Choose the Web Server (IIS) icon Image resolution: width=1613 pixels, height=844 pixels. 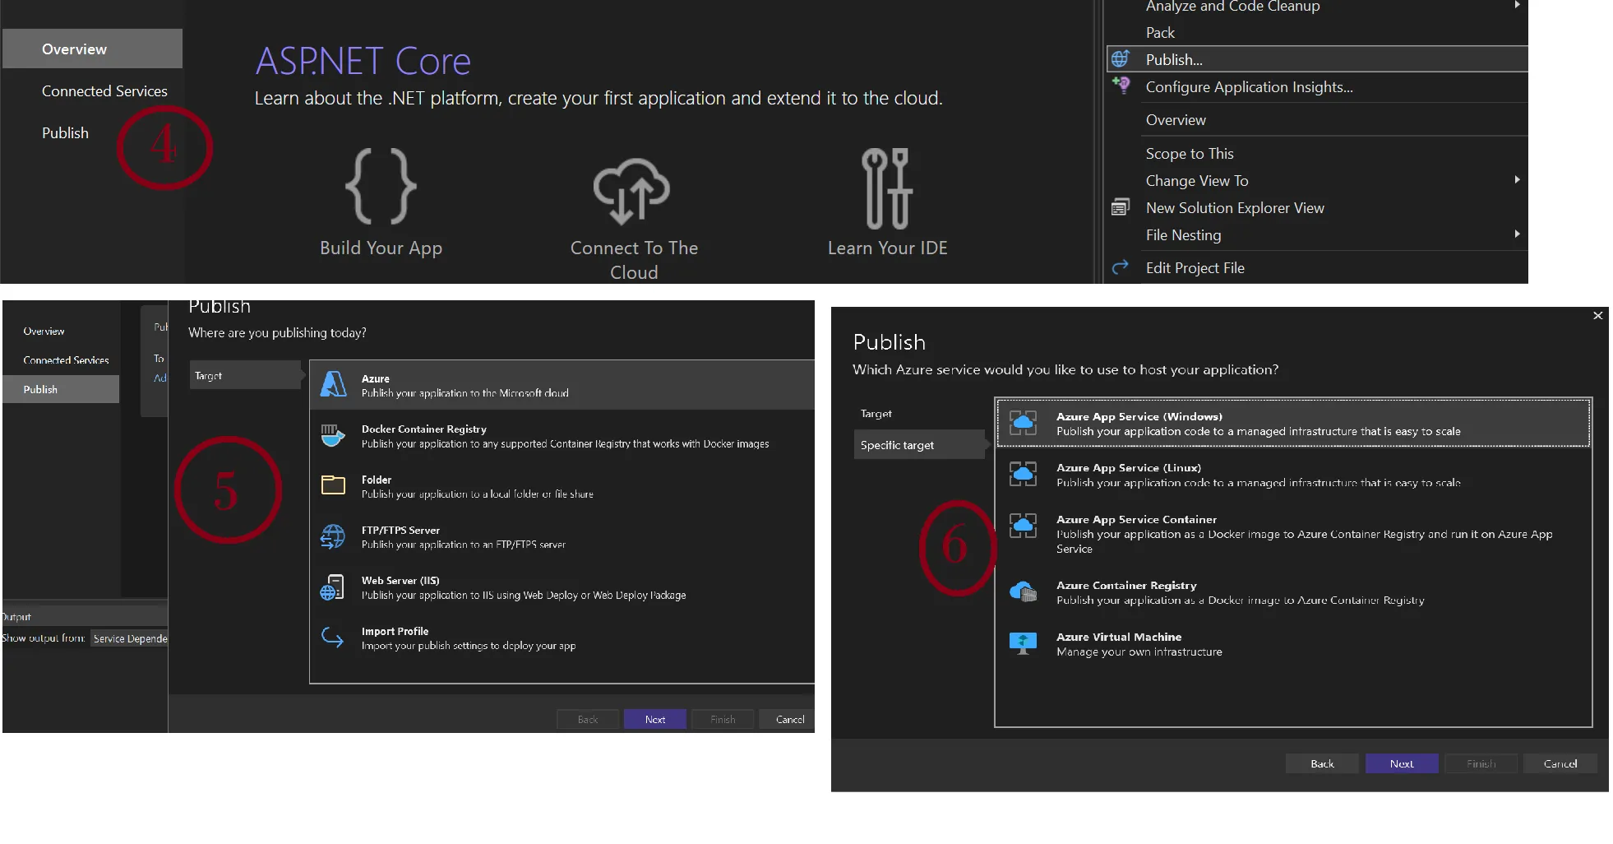click(x=333, y=587)
